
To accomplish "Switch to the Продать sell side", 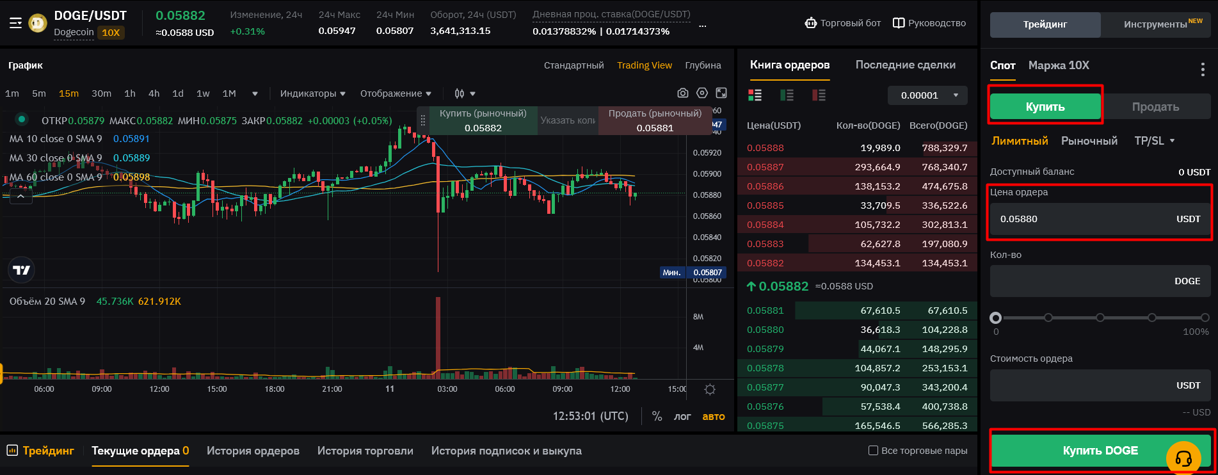I will [x=1156, y=107].
